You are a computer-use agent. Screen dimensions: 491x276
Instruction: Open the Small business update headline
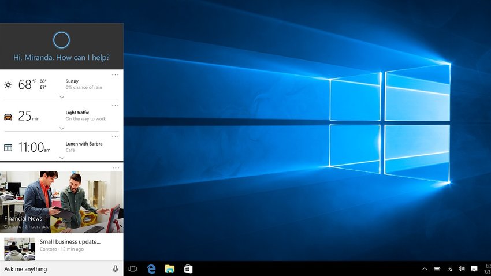pos(70,241)
